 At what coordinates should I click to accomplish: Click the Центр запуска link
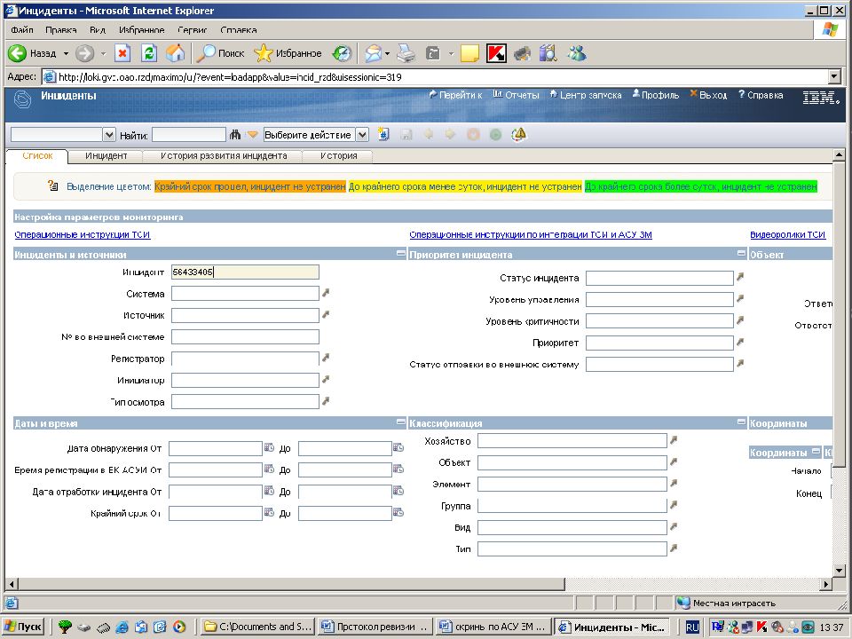(586, 95)
